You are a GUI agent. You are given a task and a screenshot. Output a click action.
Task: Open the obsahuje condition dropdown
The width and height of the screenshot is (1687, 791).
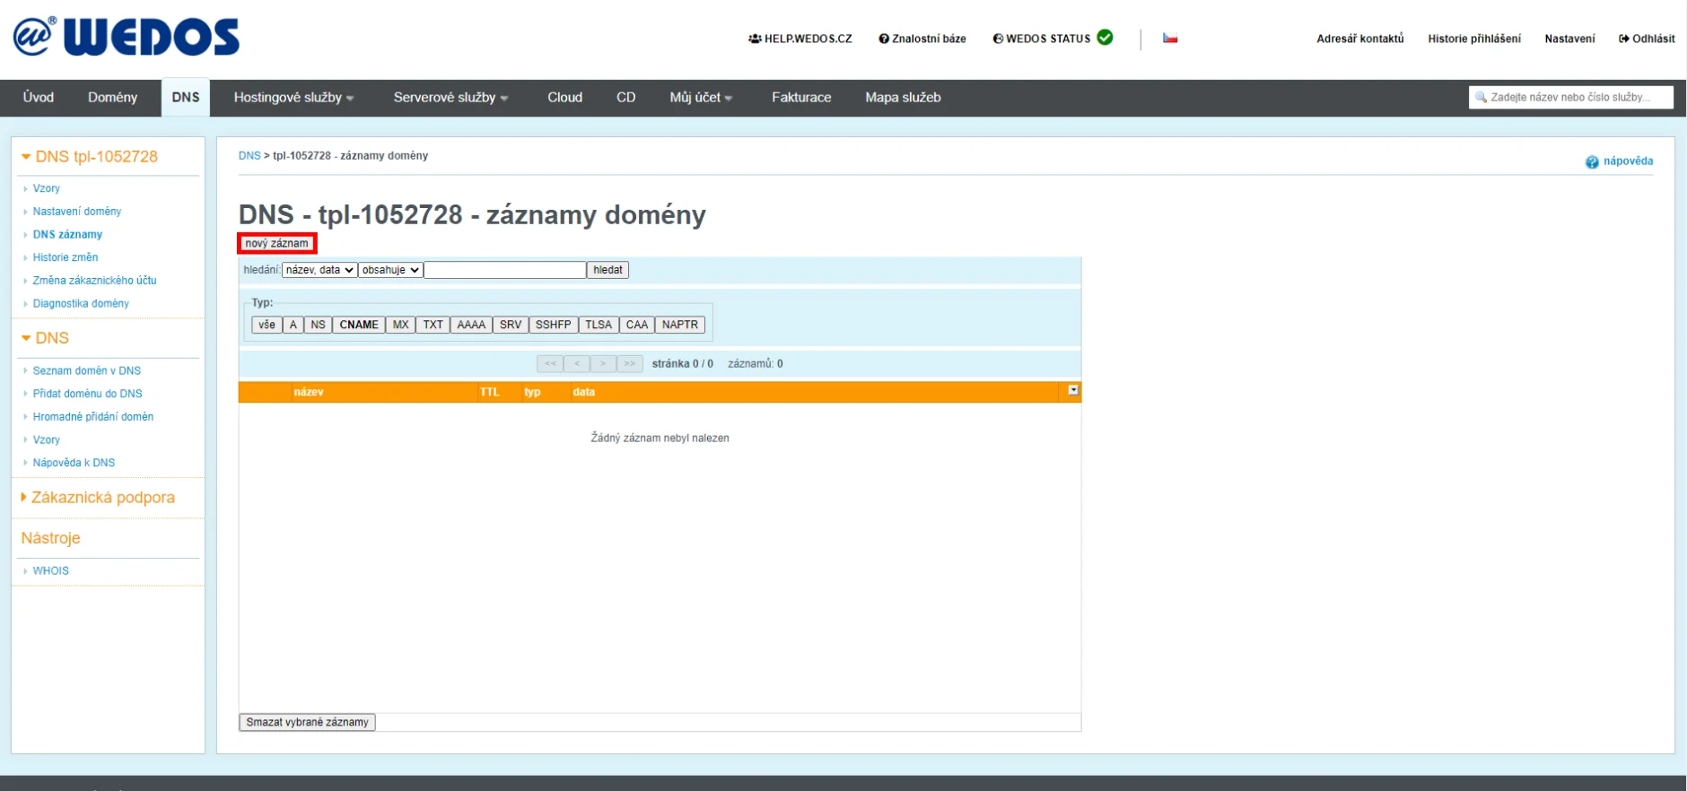[390, 270]
